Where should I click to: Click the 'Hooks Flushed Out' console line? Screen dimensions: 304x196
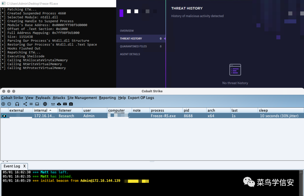tap(20, 48)
